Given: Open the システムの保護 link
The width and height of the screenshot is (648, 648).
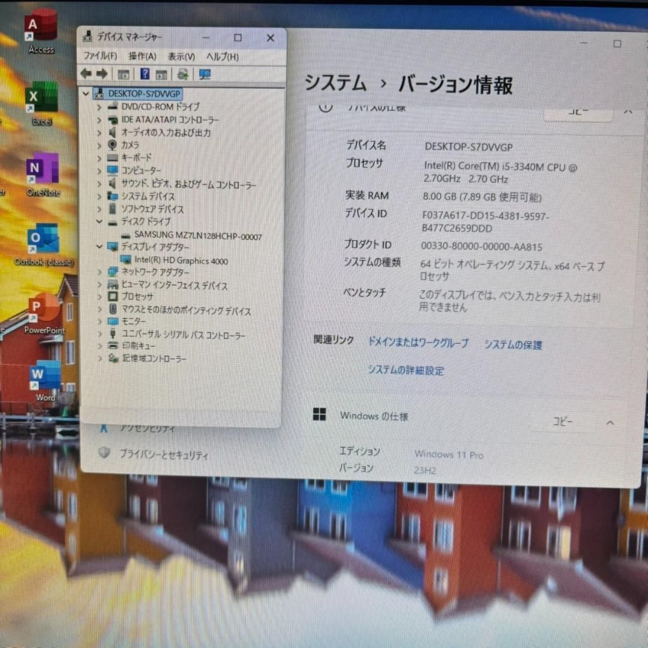Looking at the screenshot, I should (513, 345).
